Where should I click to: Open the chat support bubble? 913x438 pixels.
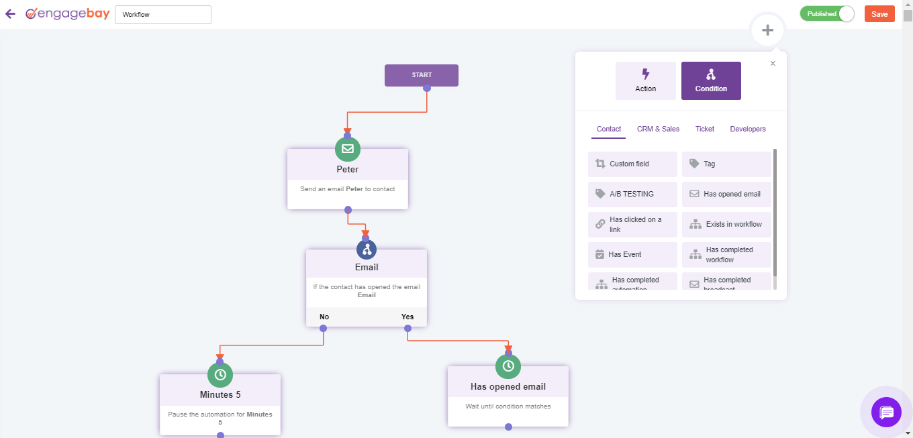(x=887, y=412)
